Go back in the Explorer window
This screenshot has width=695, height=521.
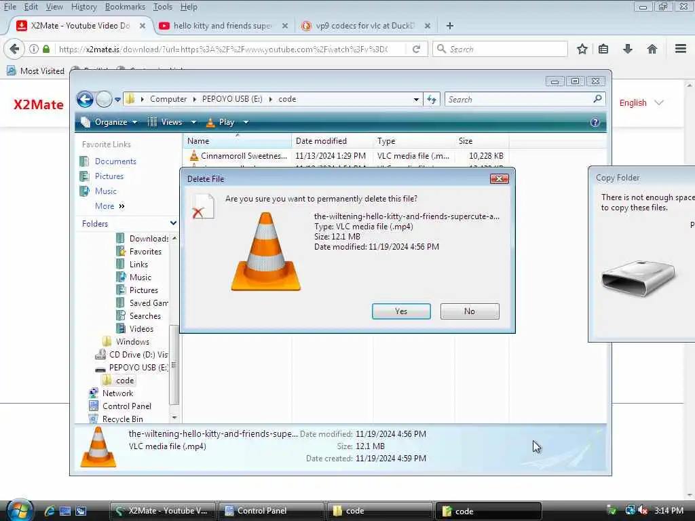tap(85, 99)
